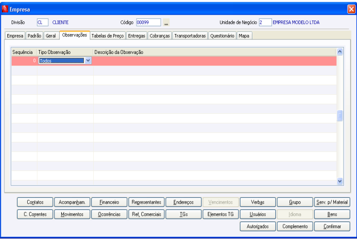
Task: Switch to the Empresa tab
Action: click(15, 36)
